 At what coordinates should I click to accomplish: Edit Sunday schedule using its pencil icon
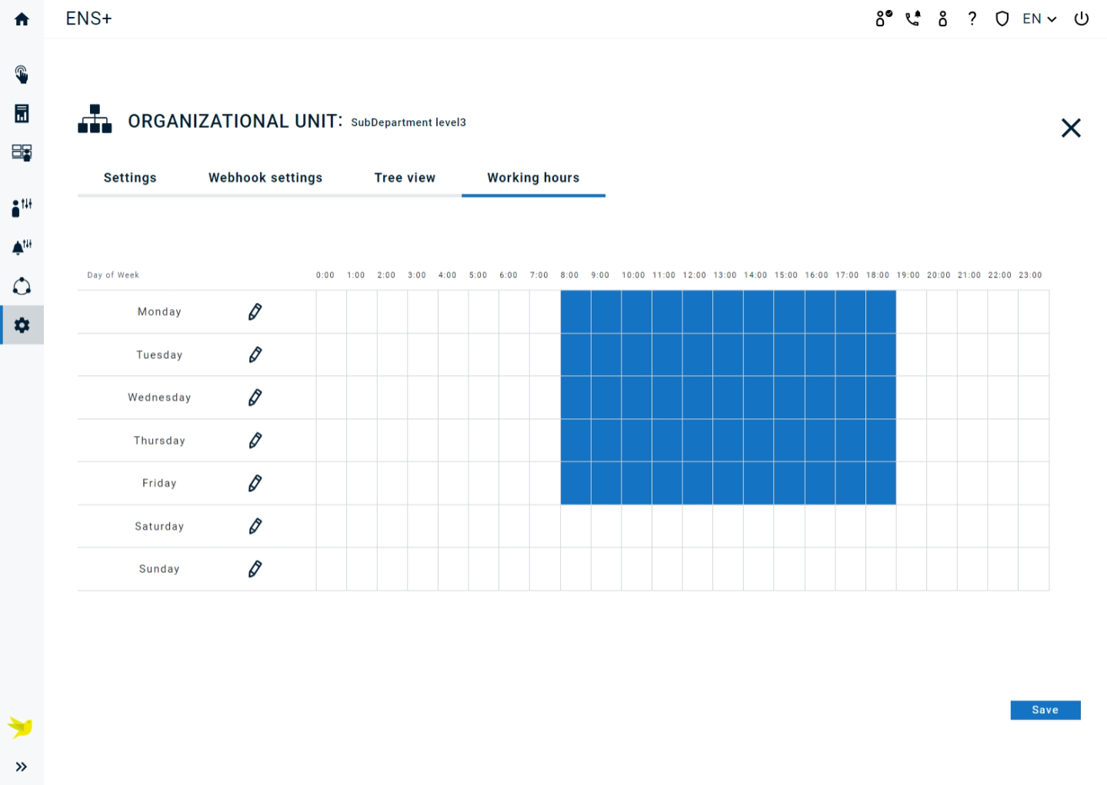(255, 569)
